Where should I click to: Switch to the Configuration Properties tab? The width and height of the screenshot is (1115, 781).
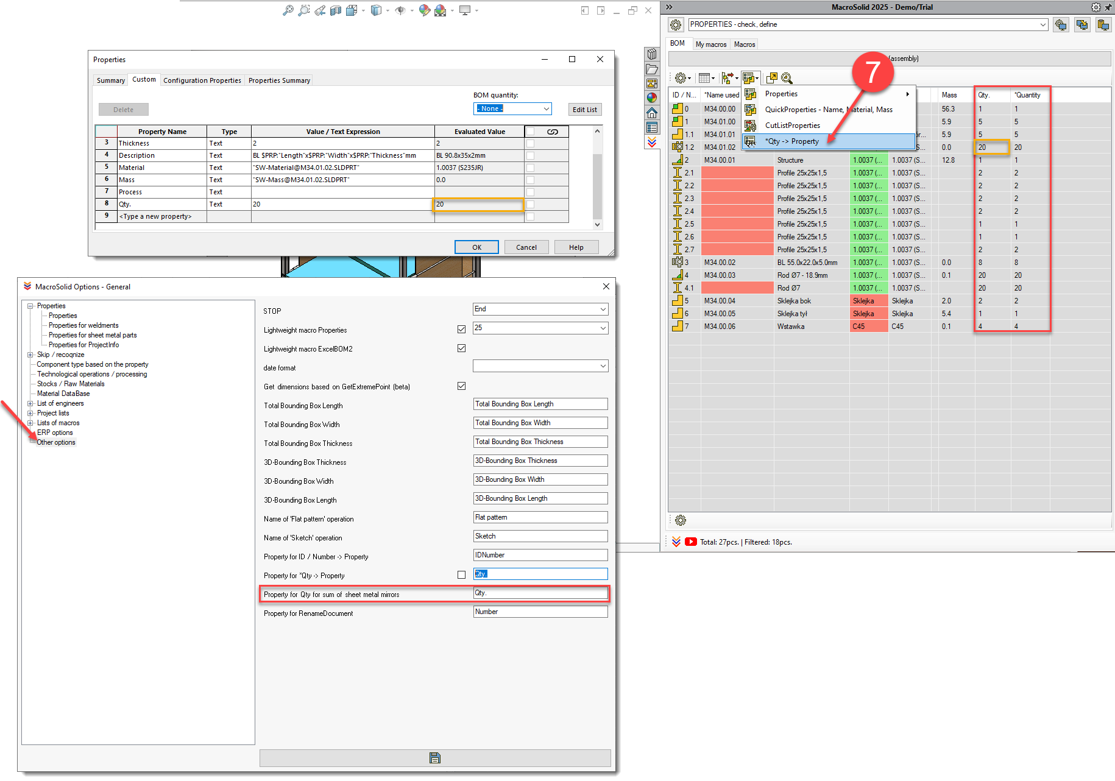point(202,80)
